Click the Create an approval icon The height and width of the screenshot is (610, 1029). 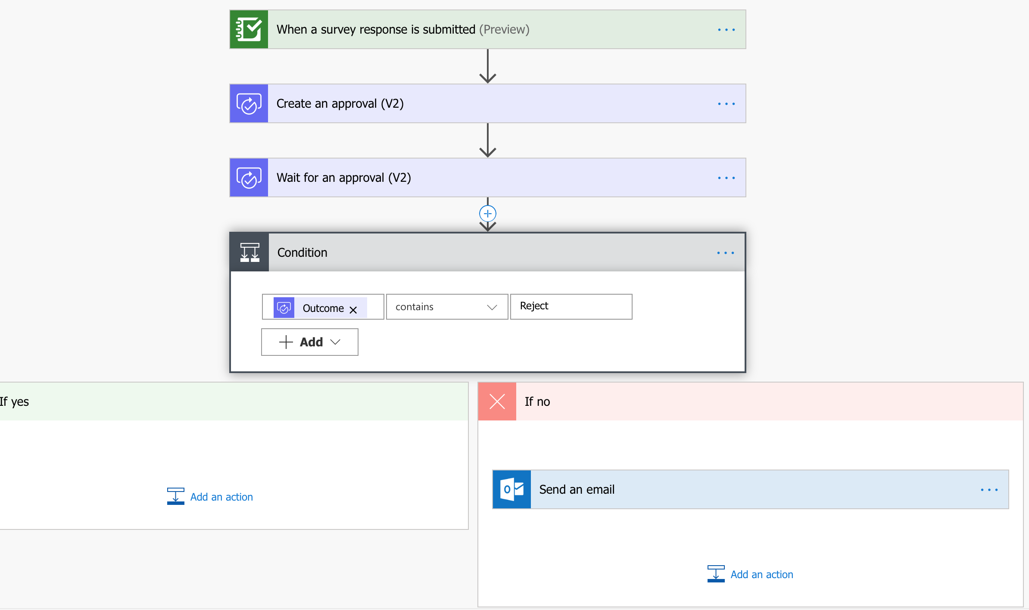click(x=249, y=103)
